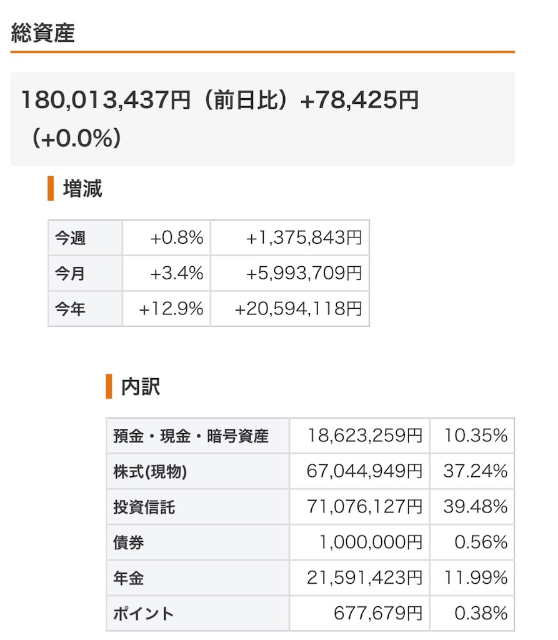Select the +1,375,843円 weekly amount
This screenshot has height=640, width=558.
[x=304, y=237]
